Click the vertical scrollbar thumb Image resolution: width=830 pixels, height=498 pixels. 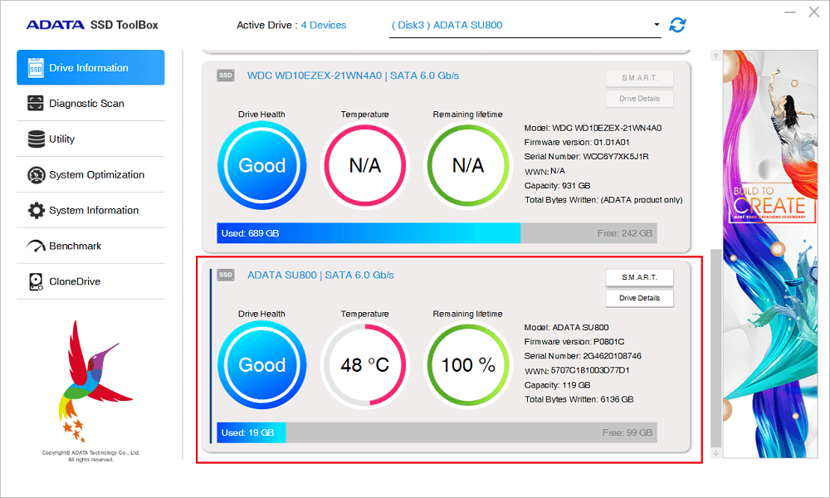(x=715, y=349)
